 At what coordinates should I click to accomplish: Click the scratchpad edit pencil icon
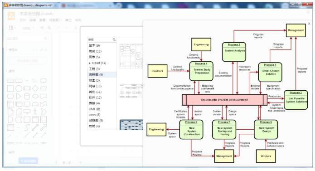pyautogui.click(x=42, y=50)
